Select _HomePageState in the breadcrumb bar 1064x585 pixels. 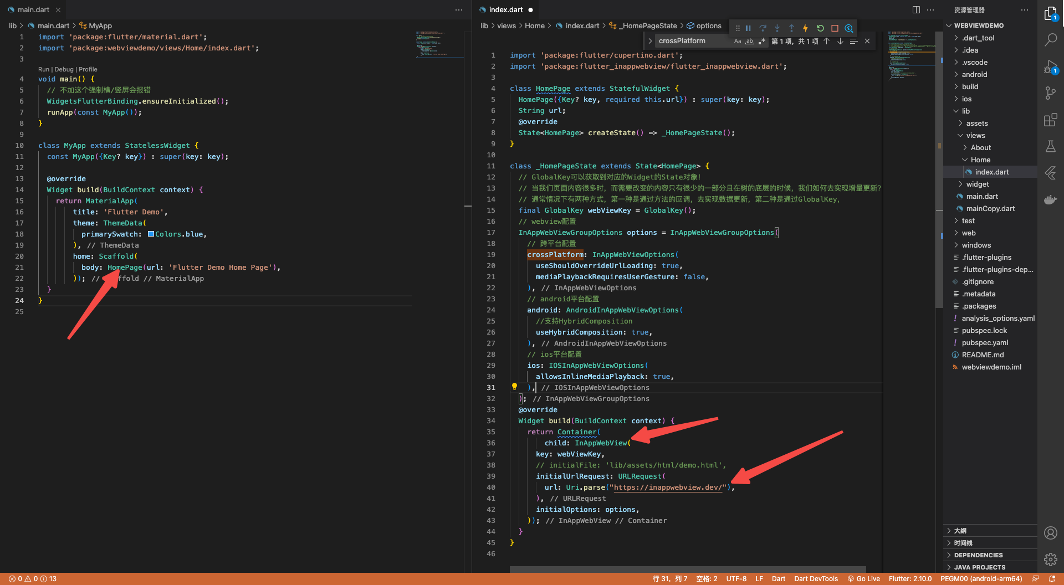click(647, 25)
